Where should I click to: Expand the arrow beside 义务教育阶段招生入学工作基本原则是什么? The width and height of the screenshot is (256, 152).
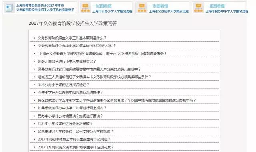[34, 38]
